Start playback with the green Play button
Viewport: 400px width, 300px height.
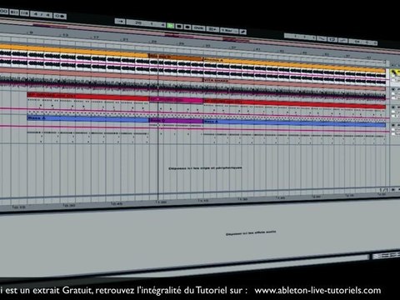pyautogui.click(x=171, y=26)
